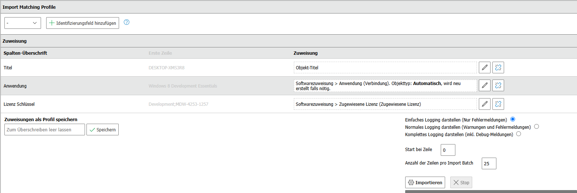
Task: Edit the Anwendung assignment with pencil icon
Action: click(484, 85)
